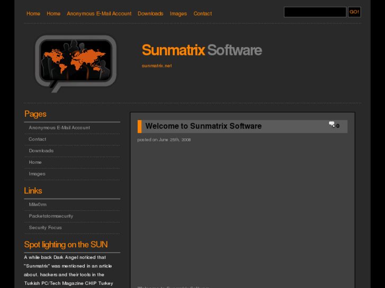Image resolution: width=385 pixels, height=288 pixels.
Task: Open Images in the Pages sidebar
Action: click(37, 174)
